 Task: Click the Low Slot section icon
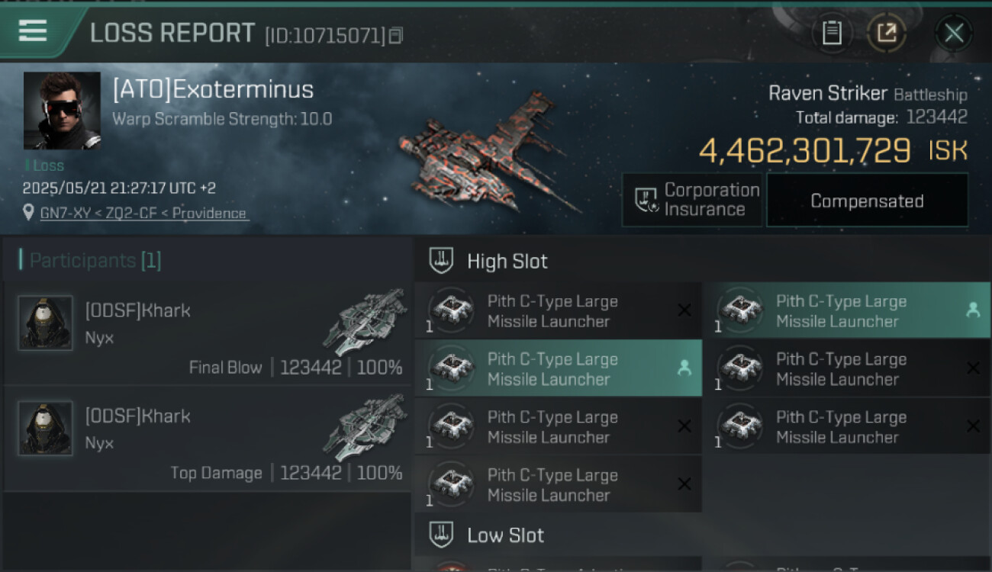pyautogui.click(x=442, y=535)
